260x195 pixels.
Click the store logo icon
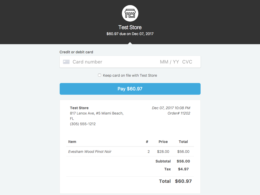130,13
